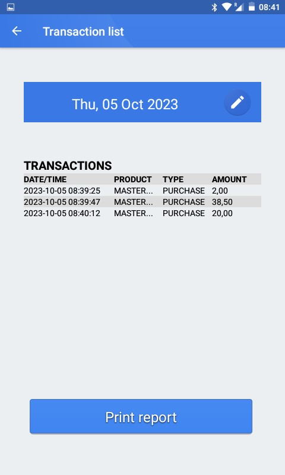The image size is (285, 475).
Task: Click the Print report button
Action: tap(141, 416)
